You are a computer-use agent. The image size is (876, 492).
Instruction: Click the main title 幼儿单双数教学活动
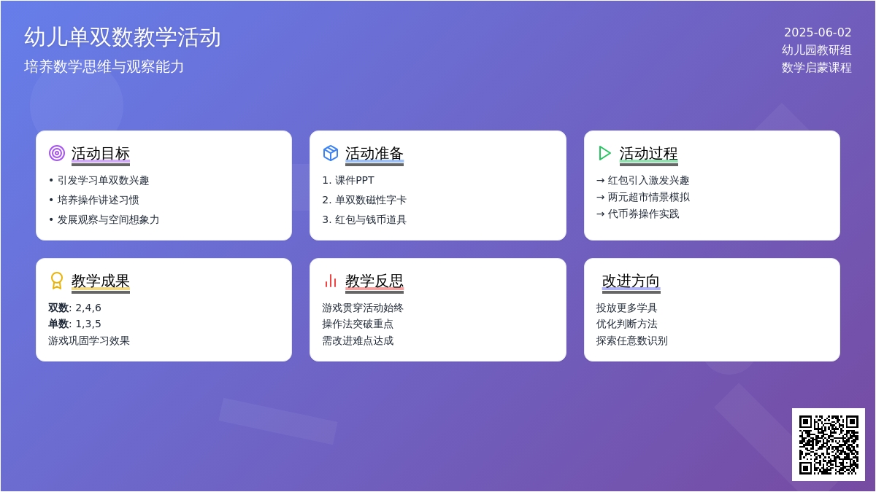tap(123, 37)
